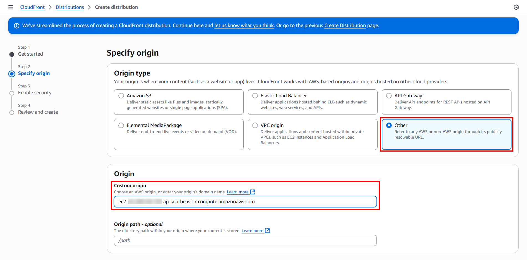
Task: Go to Step 3 Enable security
Action: [x=35, y=93]
